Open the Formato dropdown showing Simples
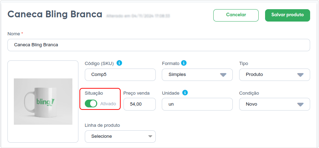The width and height of the screenshot is (319, 148). click(x=197, y=75)
